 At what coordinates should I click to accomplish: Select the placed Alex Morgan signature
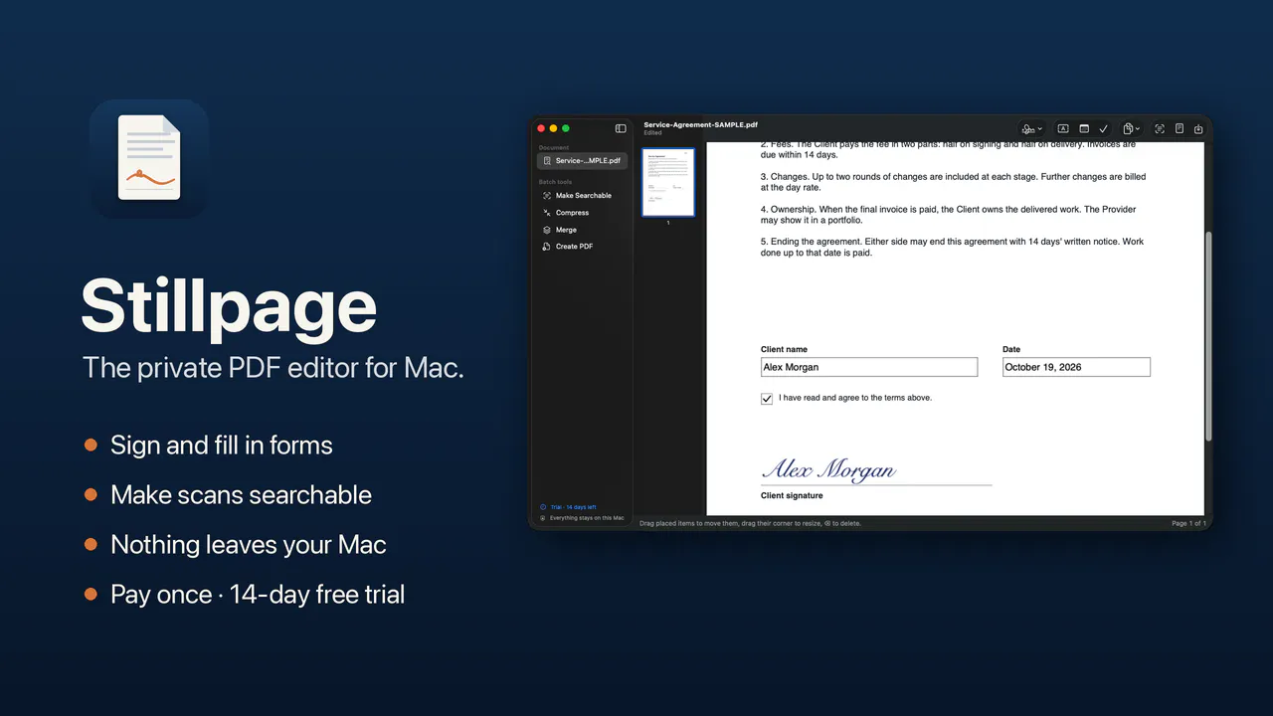[829, 470]
